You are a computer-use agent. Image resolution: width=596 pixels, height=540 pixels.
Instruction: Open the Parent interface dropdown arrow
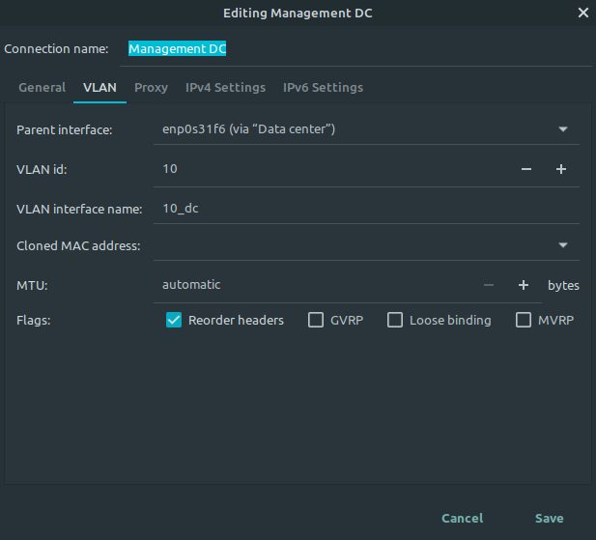click(x=563, y=129)
